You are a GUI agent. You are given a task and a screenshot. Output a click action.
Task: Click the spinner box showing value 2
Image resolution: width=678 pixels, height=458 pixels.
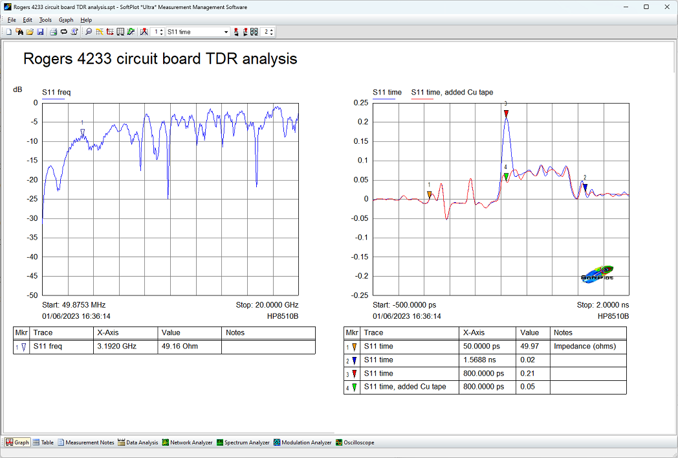point(268,32)
